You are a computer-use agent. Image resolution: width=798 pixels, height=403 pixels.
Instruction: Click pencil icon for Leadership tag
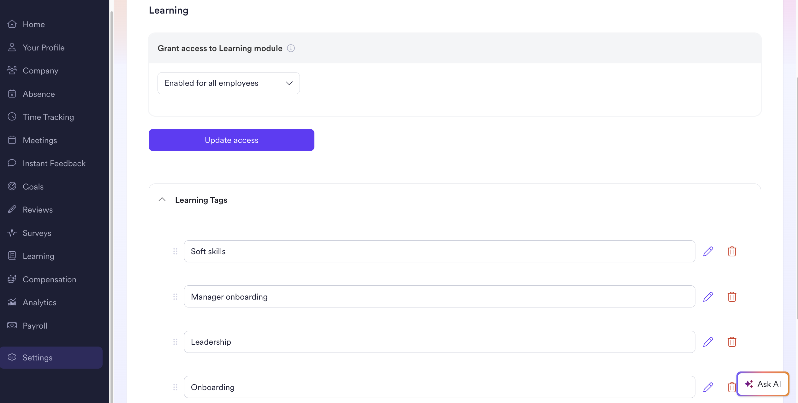tap(708, 342)
